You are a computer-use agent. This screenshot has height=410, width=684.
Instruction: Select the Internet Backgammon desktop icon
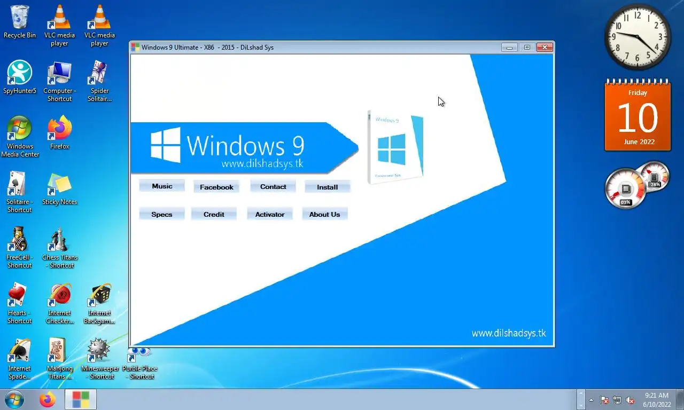(x=99, y=303)
